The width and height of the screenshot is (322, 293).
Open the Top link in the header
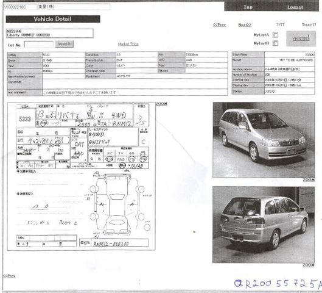[x=248, y=7]
